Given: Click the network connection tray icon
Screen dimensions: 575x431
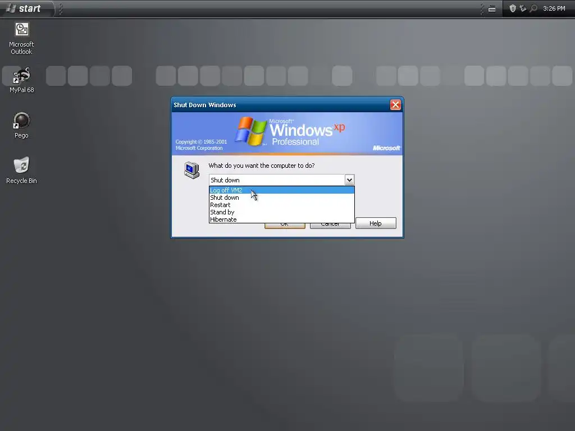Looking at the screenshot, I should click(523, 8).
